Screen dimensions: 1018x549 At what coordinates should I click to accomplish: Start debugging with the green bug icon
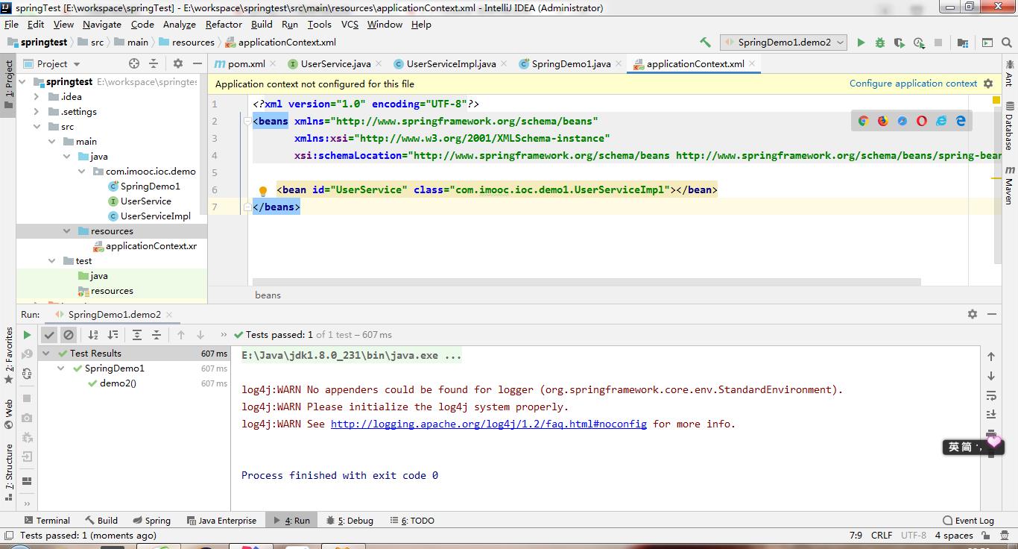880,43
